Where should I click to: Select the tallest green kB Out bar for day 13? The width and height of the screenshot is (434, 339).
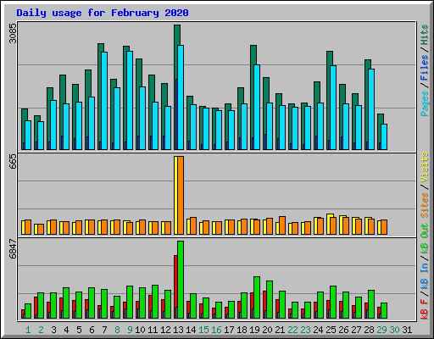click(181, 280)
